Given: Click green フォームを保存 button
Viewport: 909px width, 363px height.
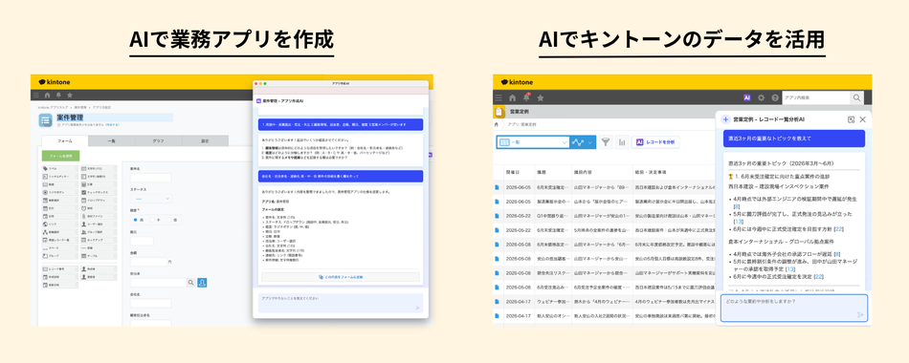Looking at the screenshot, I should click(x=61, y=156).
